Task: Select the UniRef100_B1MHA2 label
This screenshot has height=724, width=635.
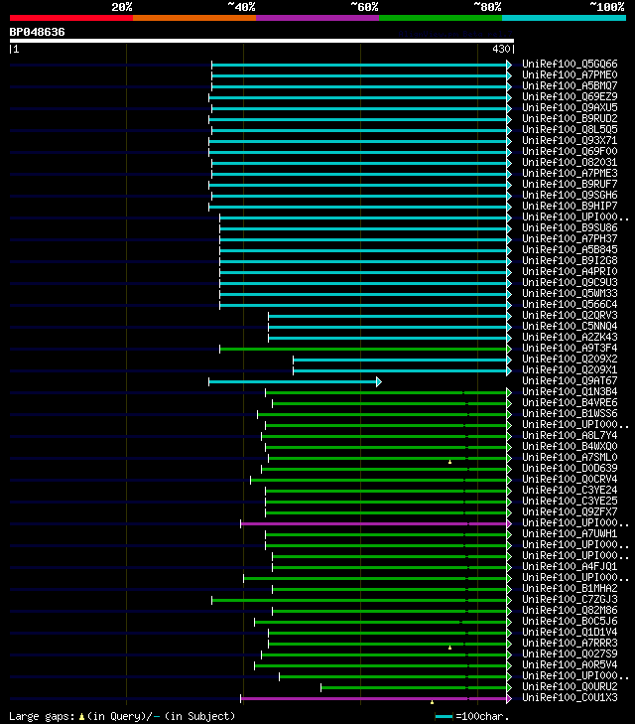Action: pos(570,589)
